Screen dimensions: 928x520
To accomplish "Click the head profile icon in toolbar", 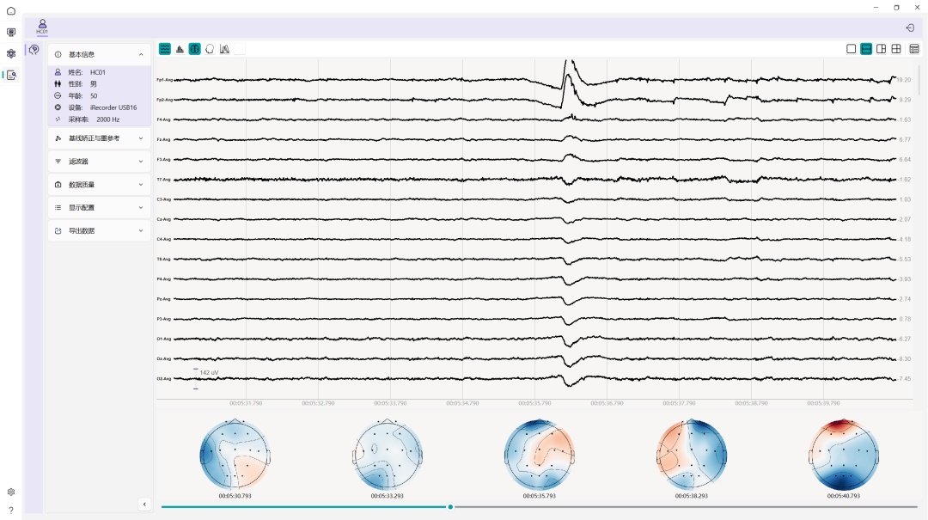I will (210, 49).
